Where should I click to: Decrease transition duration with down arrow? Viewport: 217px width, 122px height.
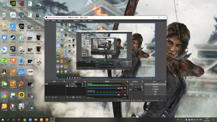point(142,90)
